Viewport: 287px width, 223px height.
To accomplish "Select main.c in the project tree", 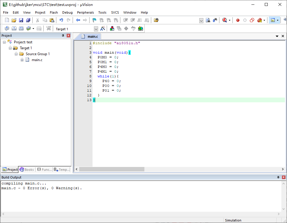I will tap(37, 60).
